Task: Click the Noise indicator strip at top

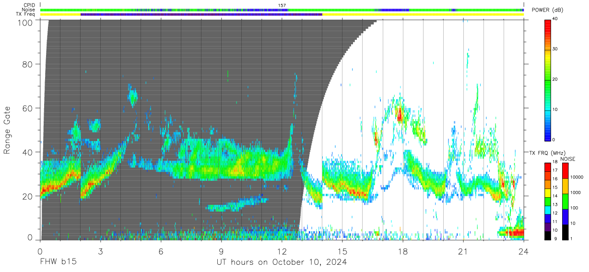Action: pos(282,10)
